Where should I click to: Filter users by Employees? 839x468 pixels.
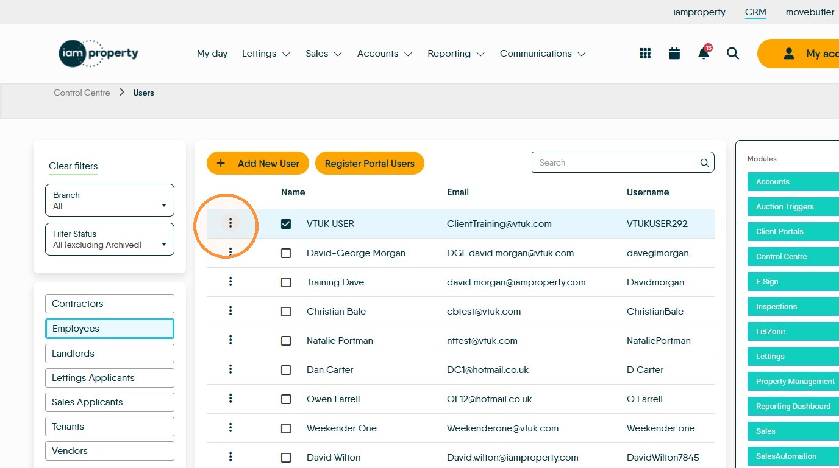110,329
